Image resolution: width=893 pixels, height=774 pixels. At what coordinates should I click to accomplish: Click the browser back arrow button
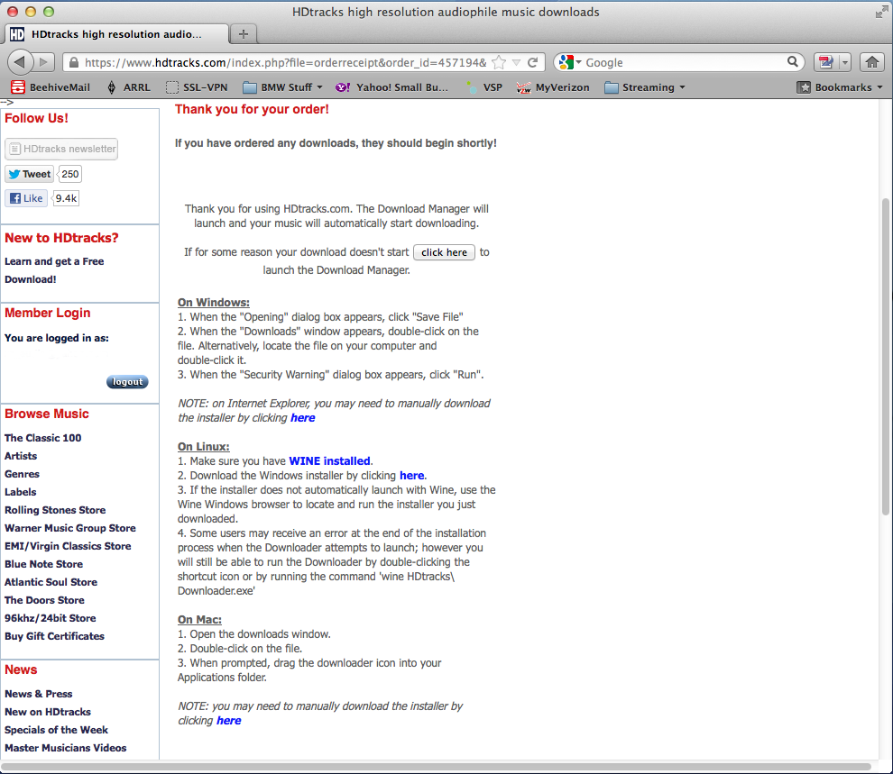pos(20,62)
